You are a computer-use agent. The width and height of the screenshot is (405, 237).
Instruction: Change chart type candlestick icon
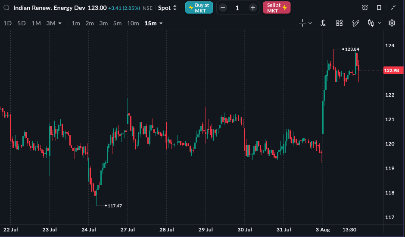pos(371,23)
